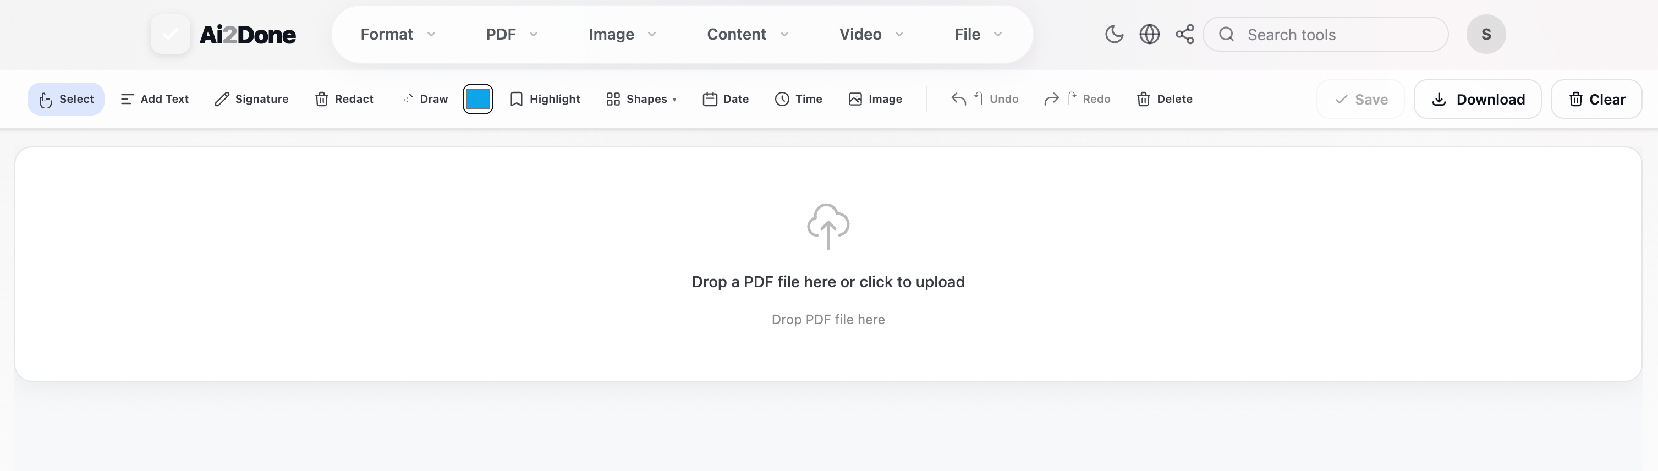
Task: Open the Format menu
Action: [x=398, y=34]
